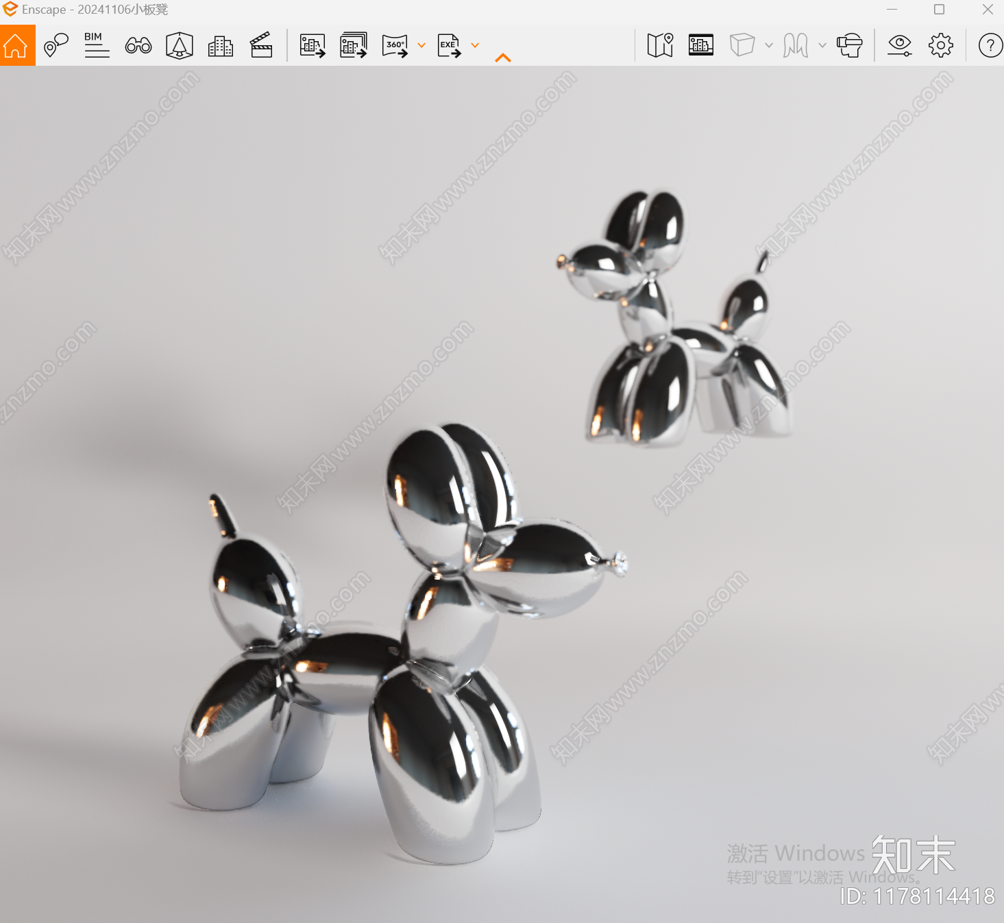Toggle the synchronized view projection icon
This screenshot has height=923, width=1004.
point(180,46)
